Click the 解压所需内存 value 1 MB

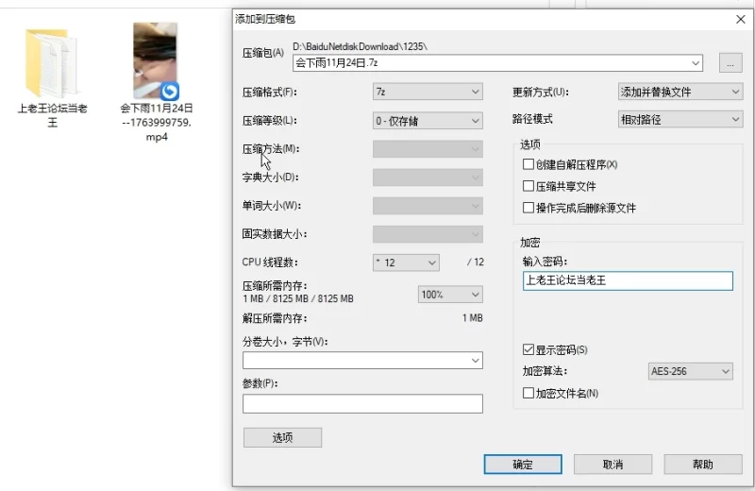click(473, 318)
